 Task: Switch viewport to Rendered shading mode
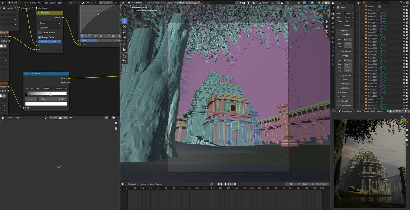[329, 2]
